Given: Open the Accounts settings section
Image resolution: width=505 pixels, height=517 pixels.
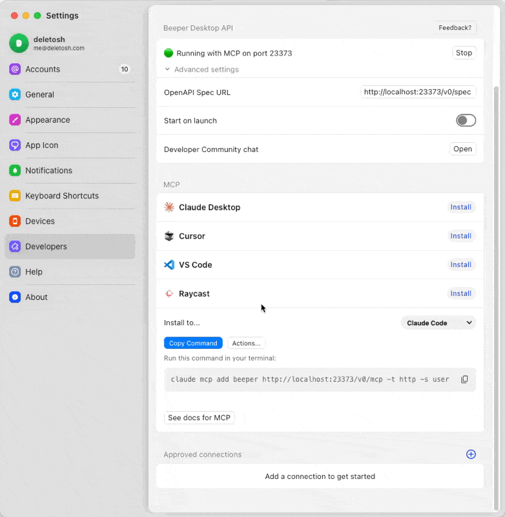Looking at the screenshot, I should coord(70,69).
